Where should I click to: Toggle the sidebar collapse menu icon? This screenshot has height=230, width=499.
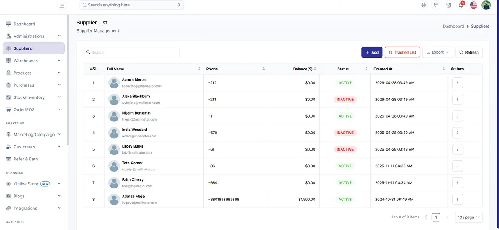62,6
